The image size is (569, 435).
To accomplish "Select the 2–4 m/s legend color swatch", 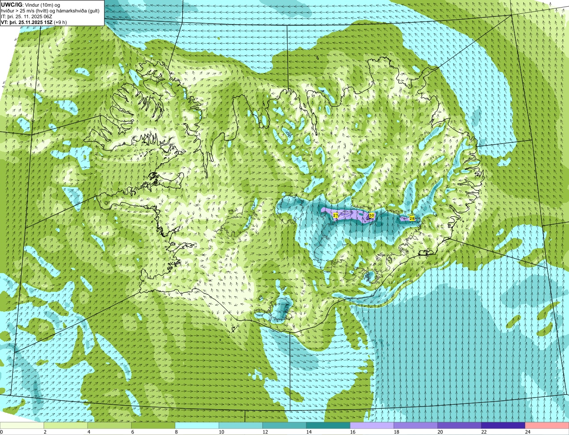I will coord(66,425).
